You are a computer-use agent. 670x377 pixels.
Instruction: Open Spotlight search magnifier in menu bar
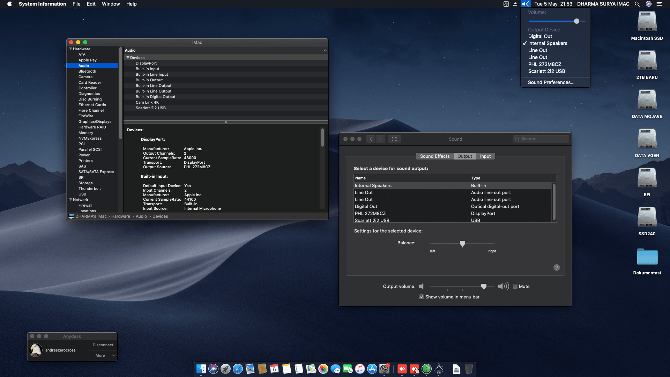(x=637, y=4)
